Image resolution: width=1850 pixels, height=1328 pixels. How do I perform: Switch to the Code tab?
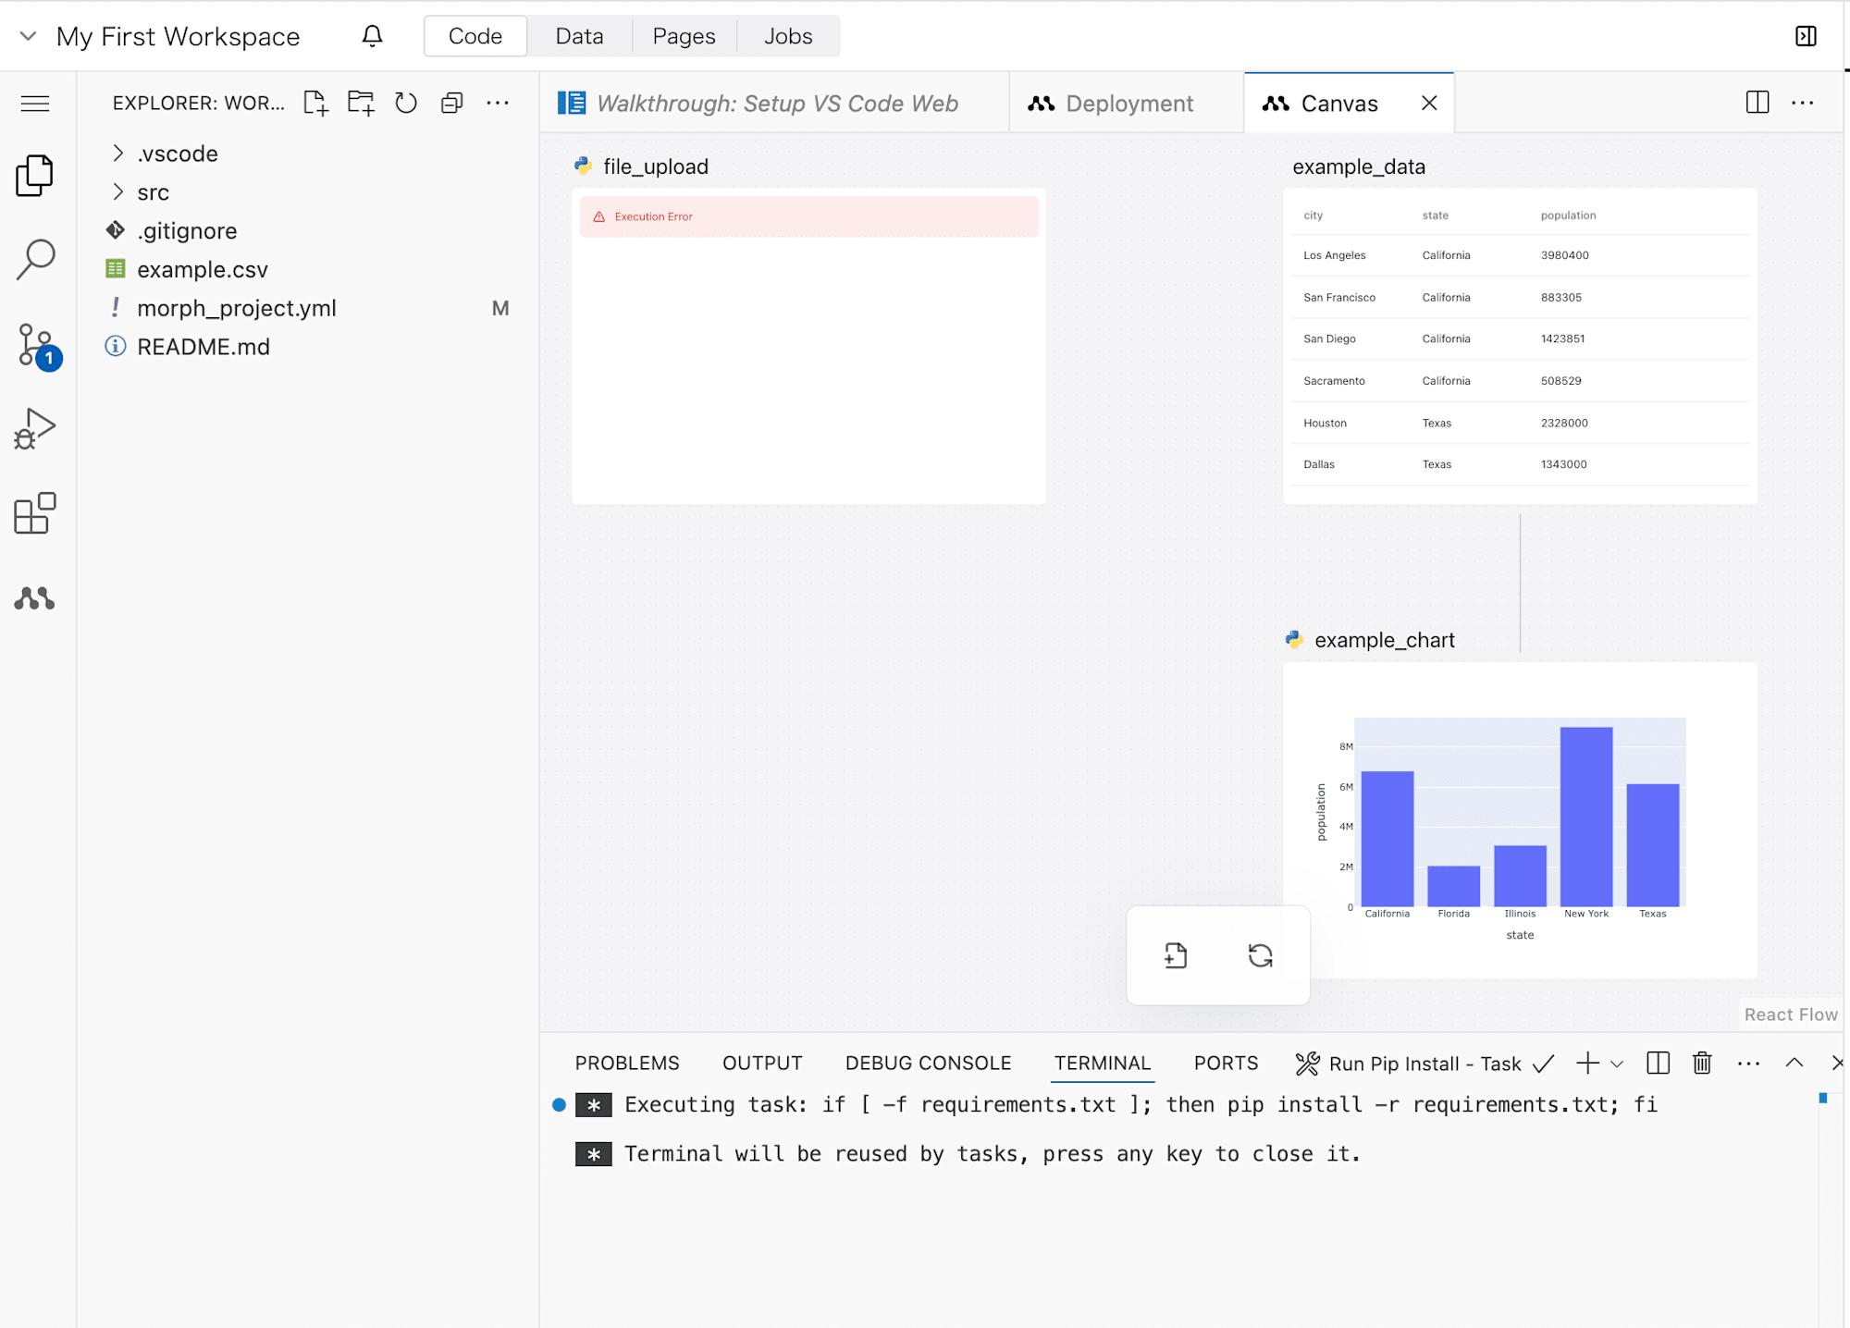point(475,36)
